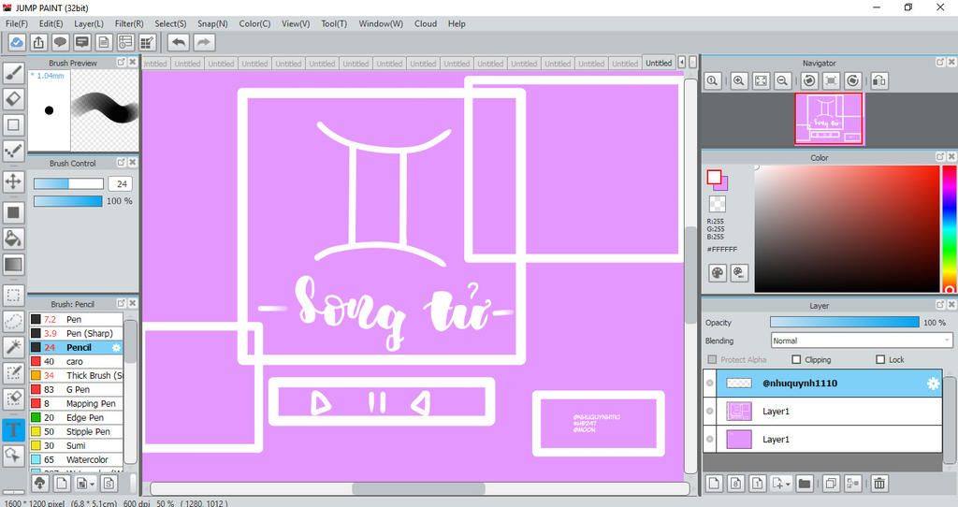This screenshot has width=958, height=507.
Task: Zoom in with Navigator magnifier plus
Action: pos(739,80)
